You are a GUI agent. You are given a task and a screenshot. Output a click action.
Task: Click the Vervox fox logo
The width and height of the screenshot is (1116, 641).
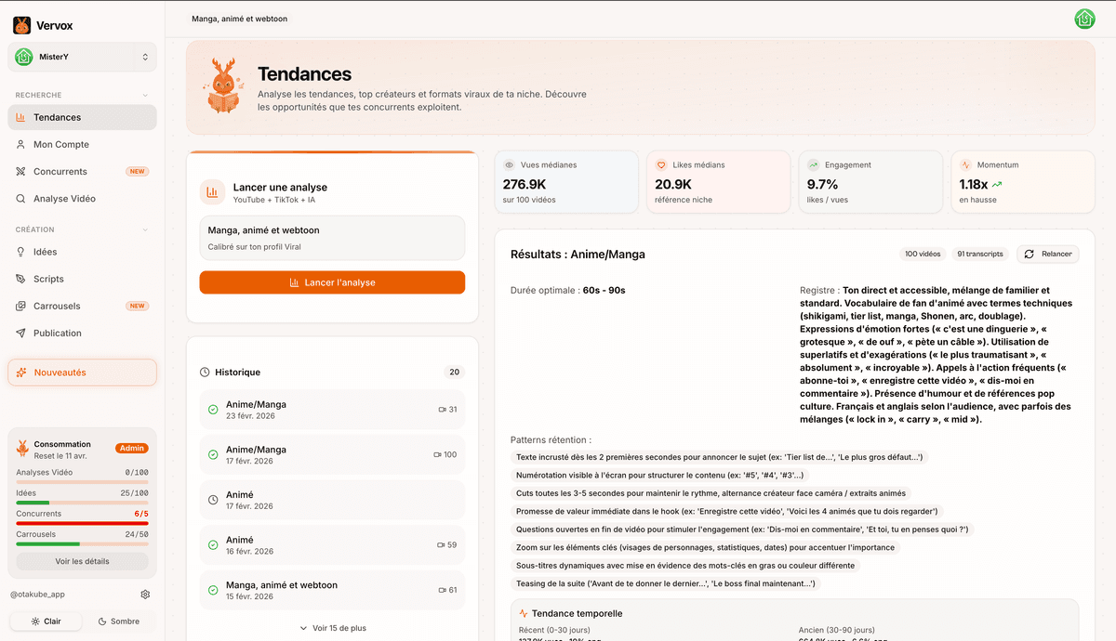coord(20,24)
